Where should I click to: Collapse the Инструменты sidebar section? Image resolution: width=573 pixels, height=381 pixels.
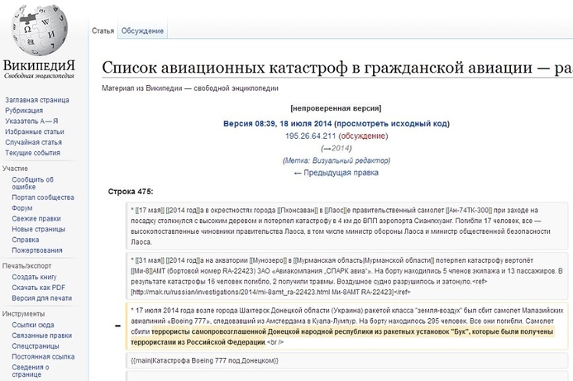23,314
